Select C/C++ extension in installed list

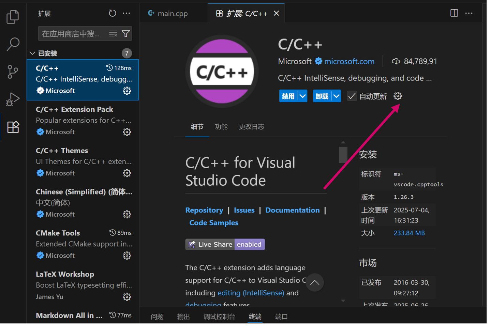pos(83,80)
